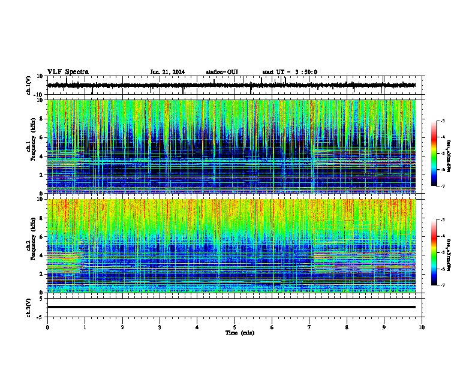The image size is (475, 367).
Task: Click the "4" tick on the time axis
Action: (197, 327)
